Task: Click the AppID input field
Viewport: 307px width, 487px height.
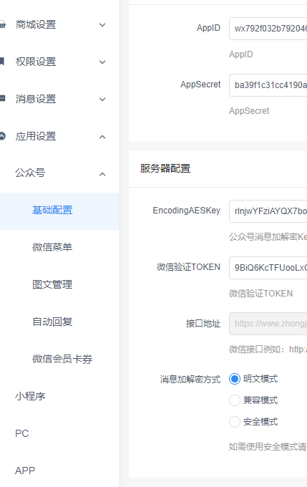Action: coord(268,29)
